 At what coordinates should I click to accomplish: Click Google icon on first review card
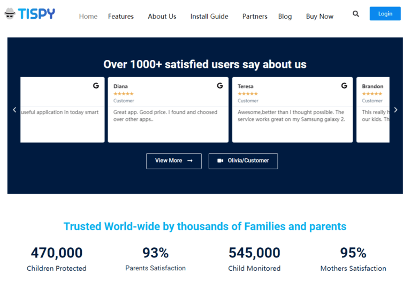tap(96, 86)
